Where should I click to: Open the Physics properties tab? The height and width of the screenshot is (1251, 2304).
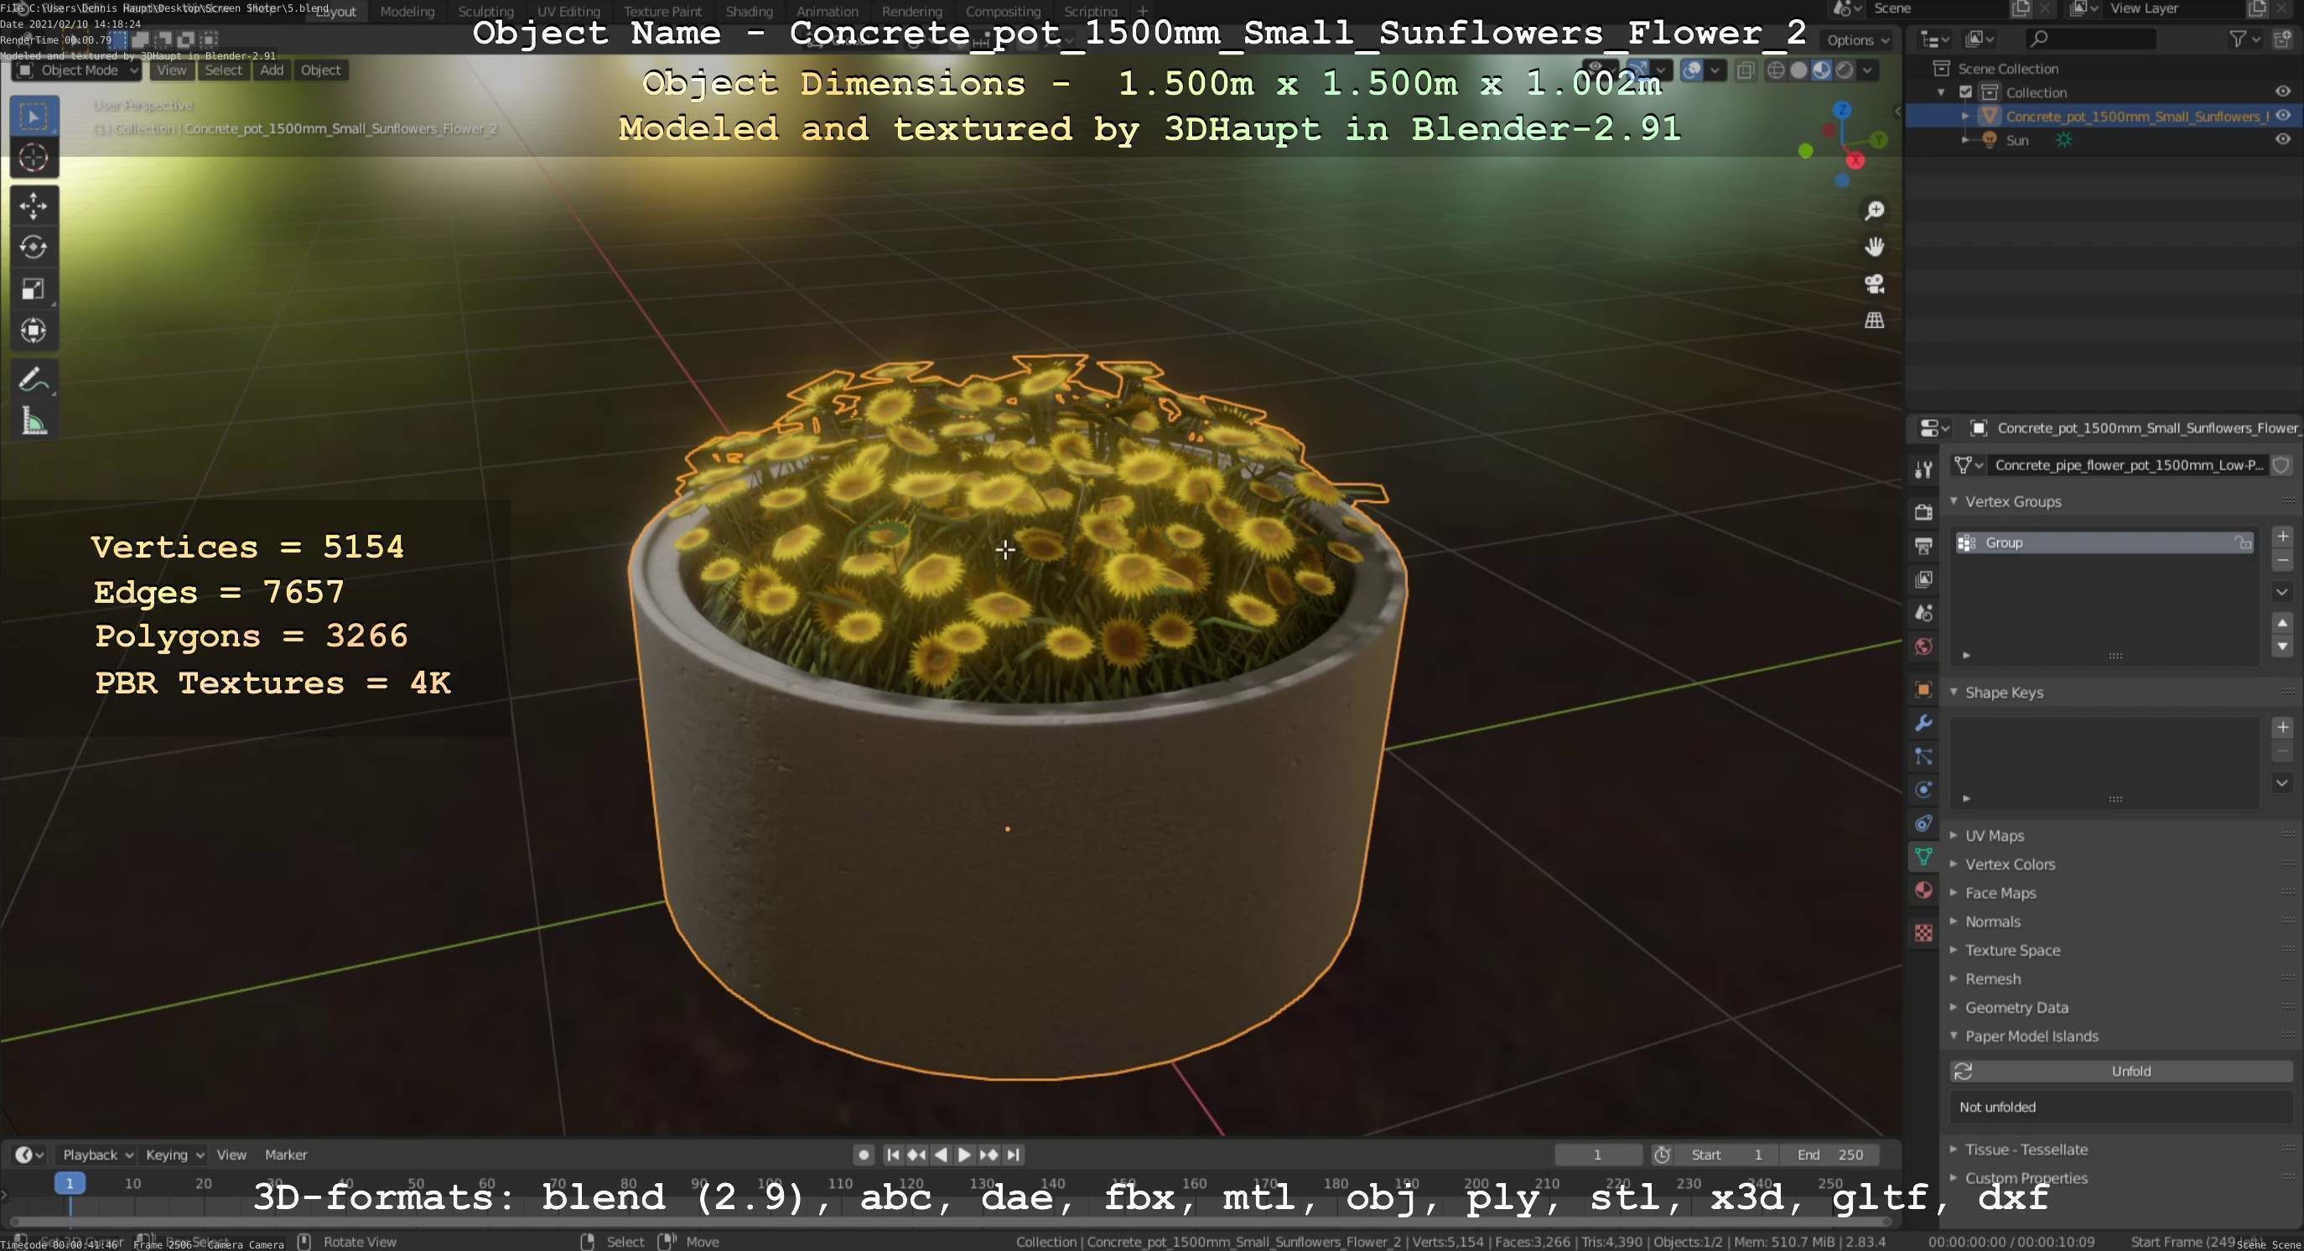tap(1923, 790)
